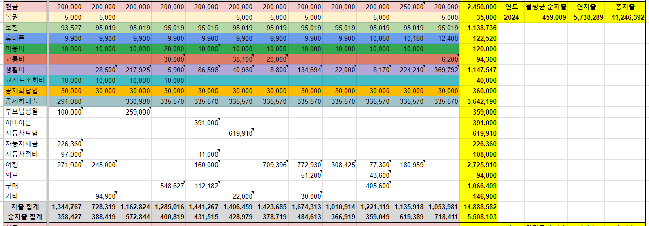Select the 548,627 cell in 구매 row
The height and width of the screenshot is (226, 649).
168,186
